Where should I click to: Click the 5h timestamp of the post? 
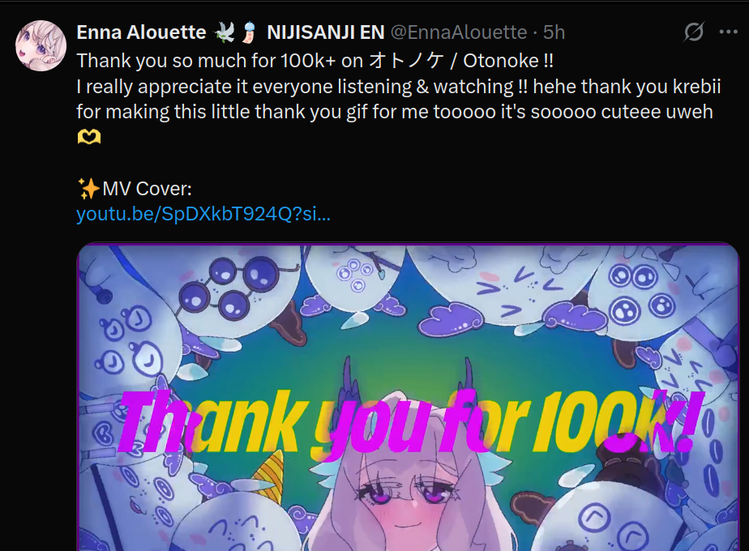pos(554,32)
